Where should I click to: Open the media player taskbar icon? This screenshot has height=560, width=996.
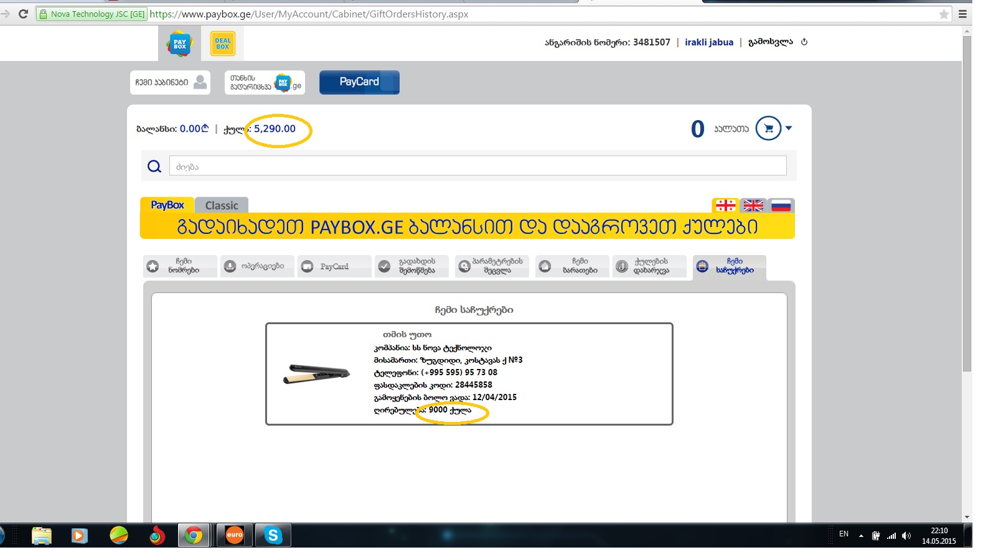tap(80, 536)
